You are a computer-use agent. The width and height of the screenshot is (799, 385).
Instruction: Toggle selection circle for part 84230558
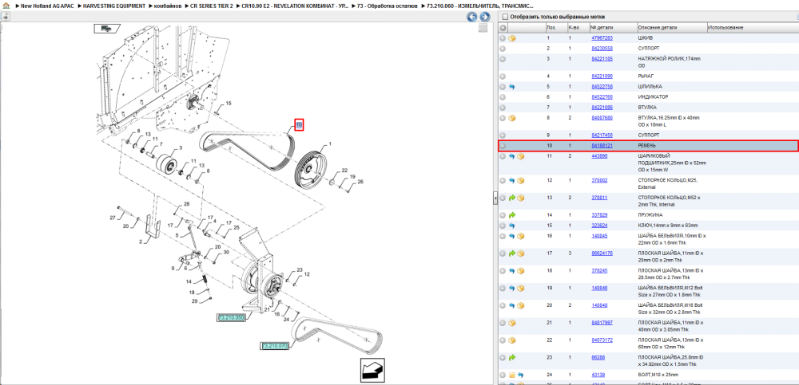(503, 49)
